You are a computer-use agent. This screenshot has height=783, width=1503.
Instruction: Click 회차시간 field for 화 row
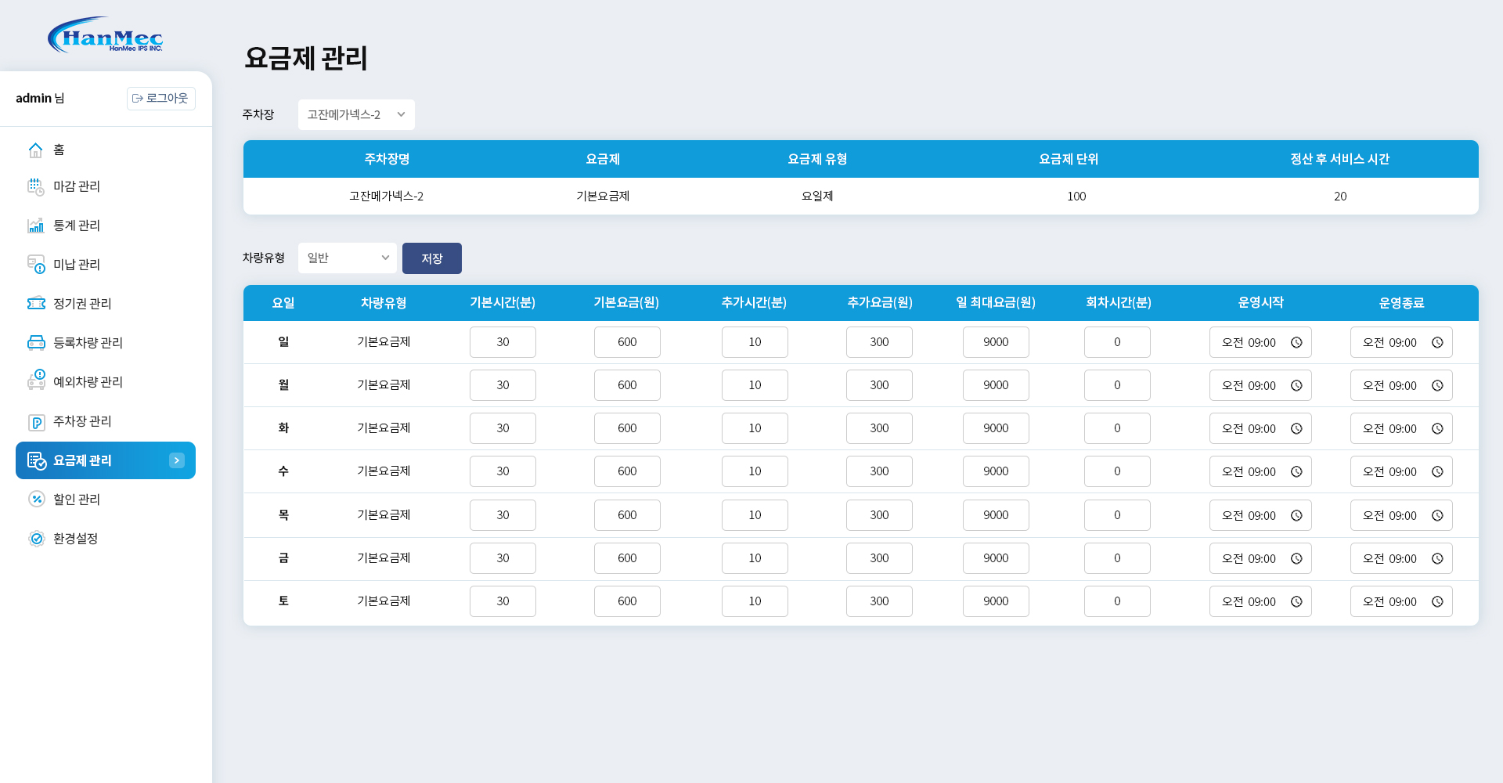click(1117, 428)
